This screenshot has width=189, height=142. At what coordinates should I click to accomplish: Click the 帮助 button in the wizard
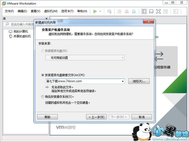[47, 117]
